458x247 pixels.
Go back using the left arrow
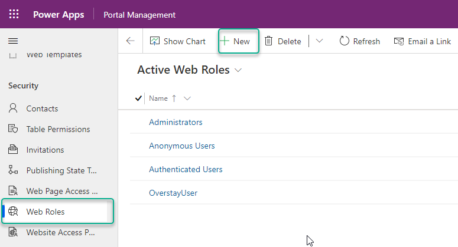[130, 41]
